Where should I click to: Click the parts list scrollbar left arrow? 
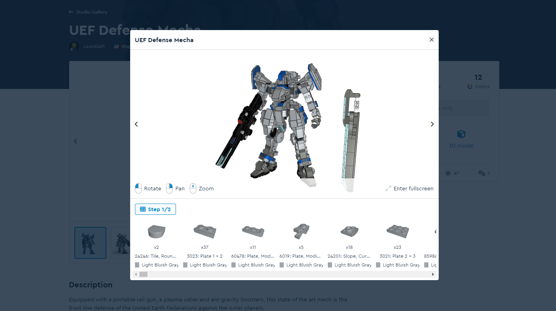pos(136,274)
